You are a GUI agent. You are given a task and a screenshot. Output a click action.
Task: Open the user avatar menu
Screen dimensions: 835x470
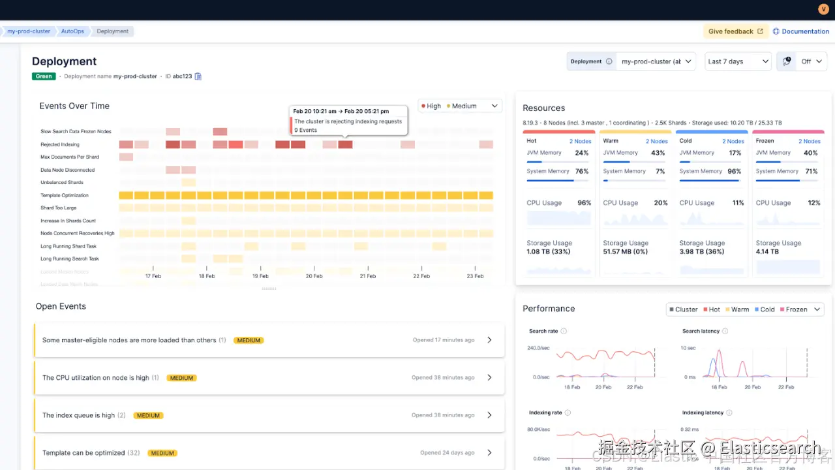823,9
